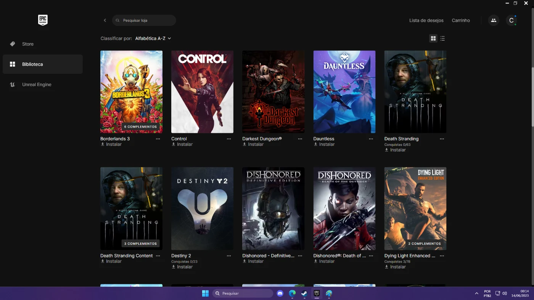Open Destiny 2 more options menu
The width and height of the screenshot is (534, 300).
pos(229,256)
